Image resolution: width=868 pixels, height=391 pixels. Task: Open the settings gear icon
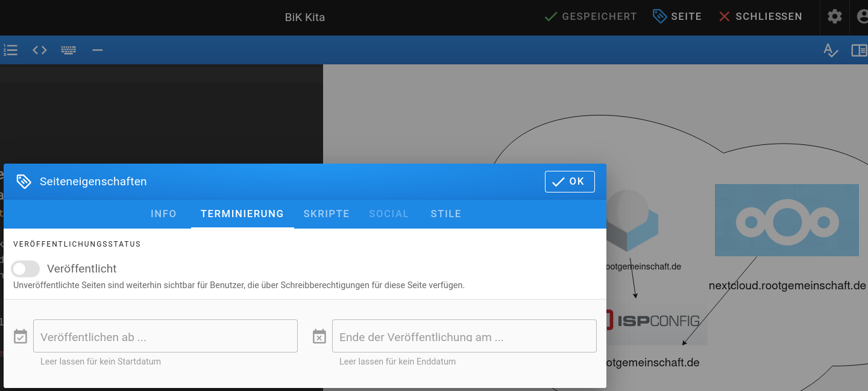click(834, 16)
